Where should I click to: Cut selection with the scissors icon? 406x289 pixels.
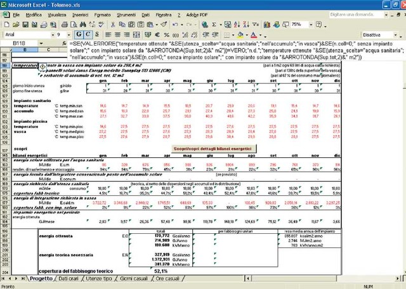click(x=113, y=25)
